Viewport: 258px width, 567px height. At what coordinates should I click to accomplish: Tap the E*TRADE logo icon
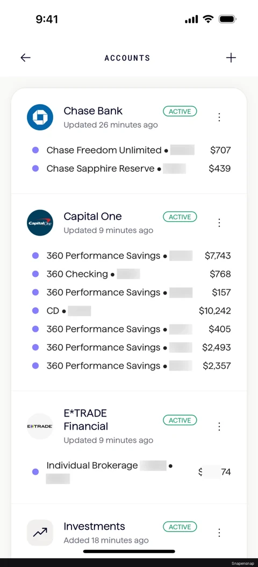pyautogui.click(x=40, y=426)
